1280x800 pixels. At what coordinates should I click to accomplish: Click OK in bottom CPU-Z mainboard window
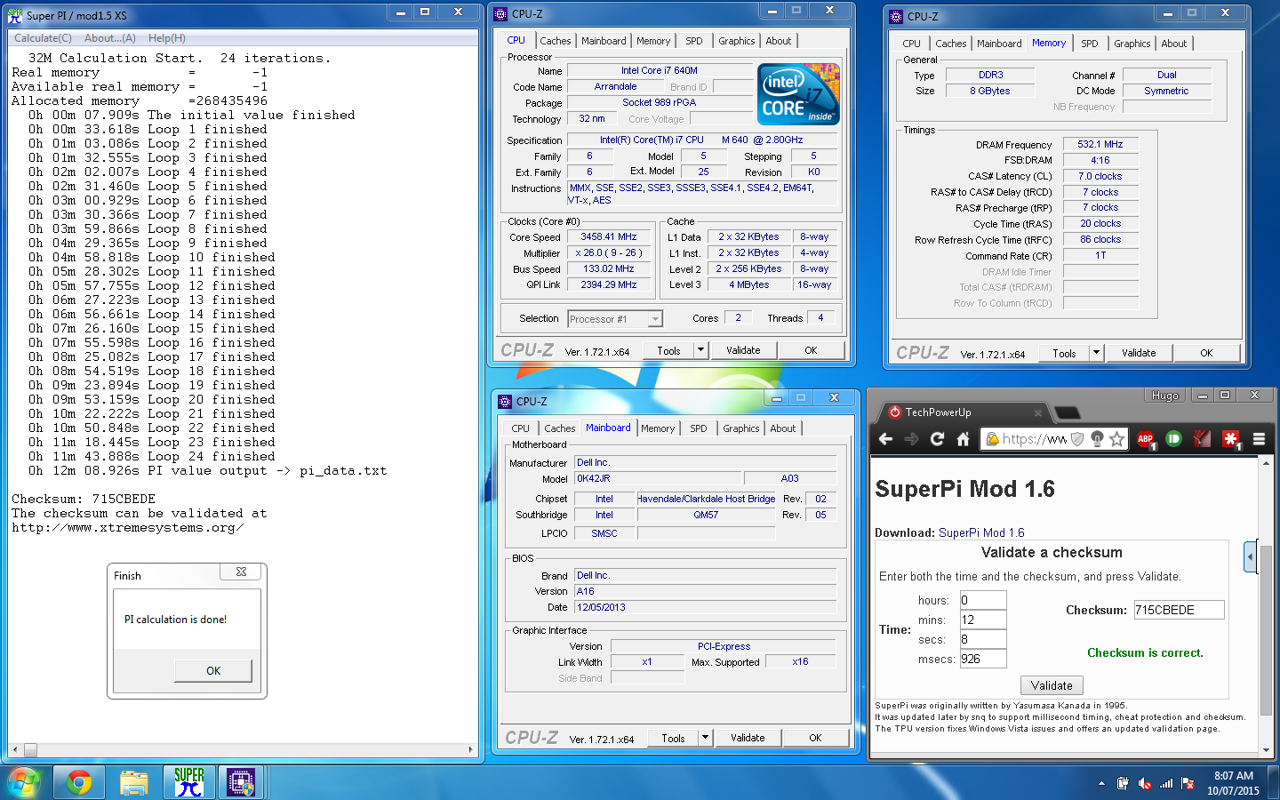815,738
